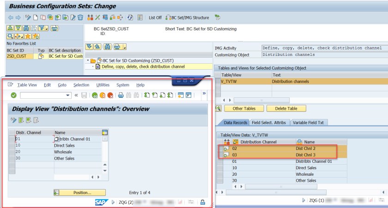Screen dimensions: 388x208
Task: Open print dropdown above BC Set tree
Action: [124, 47]
